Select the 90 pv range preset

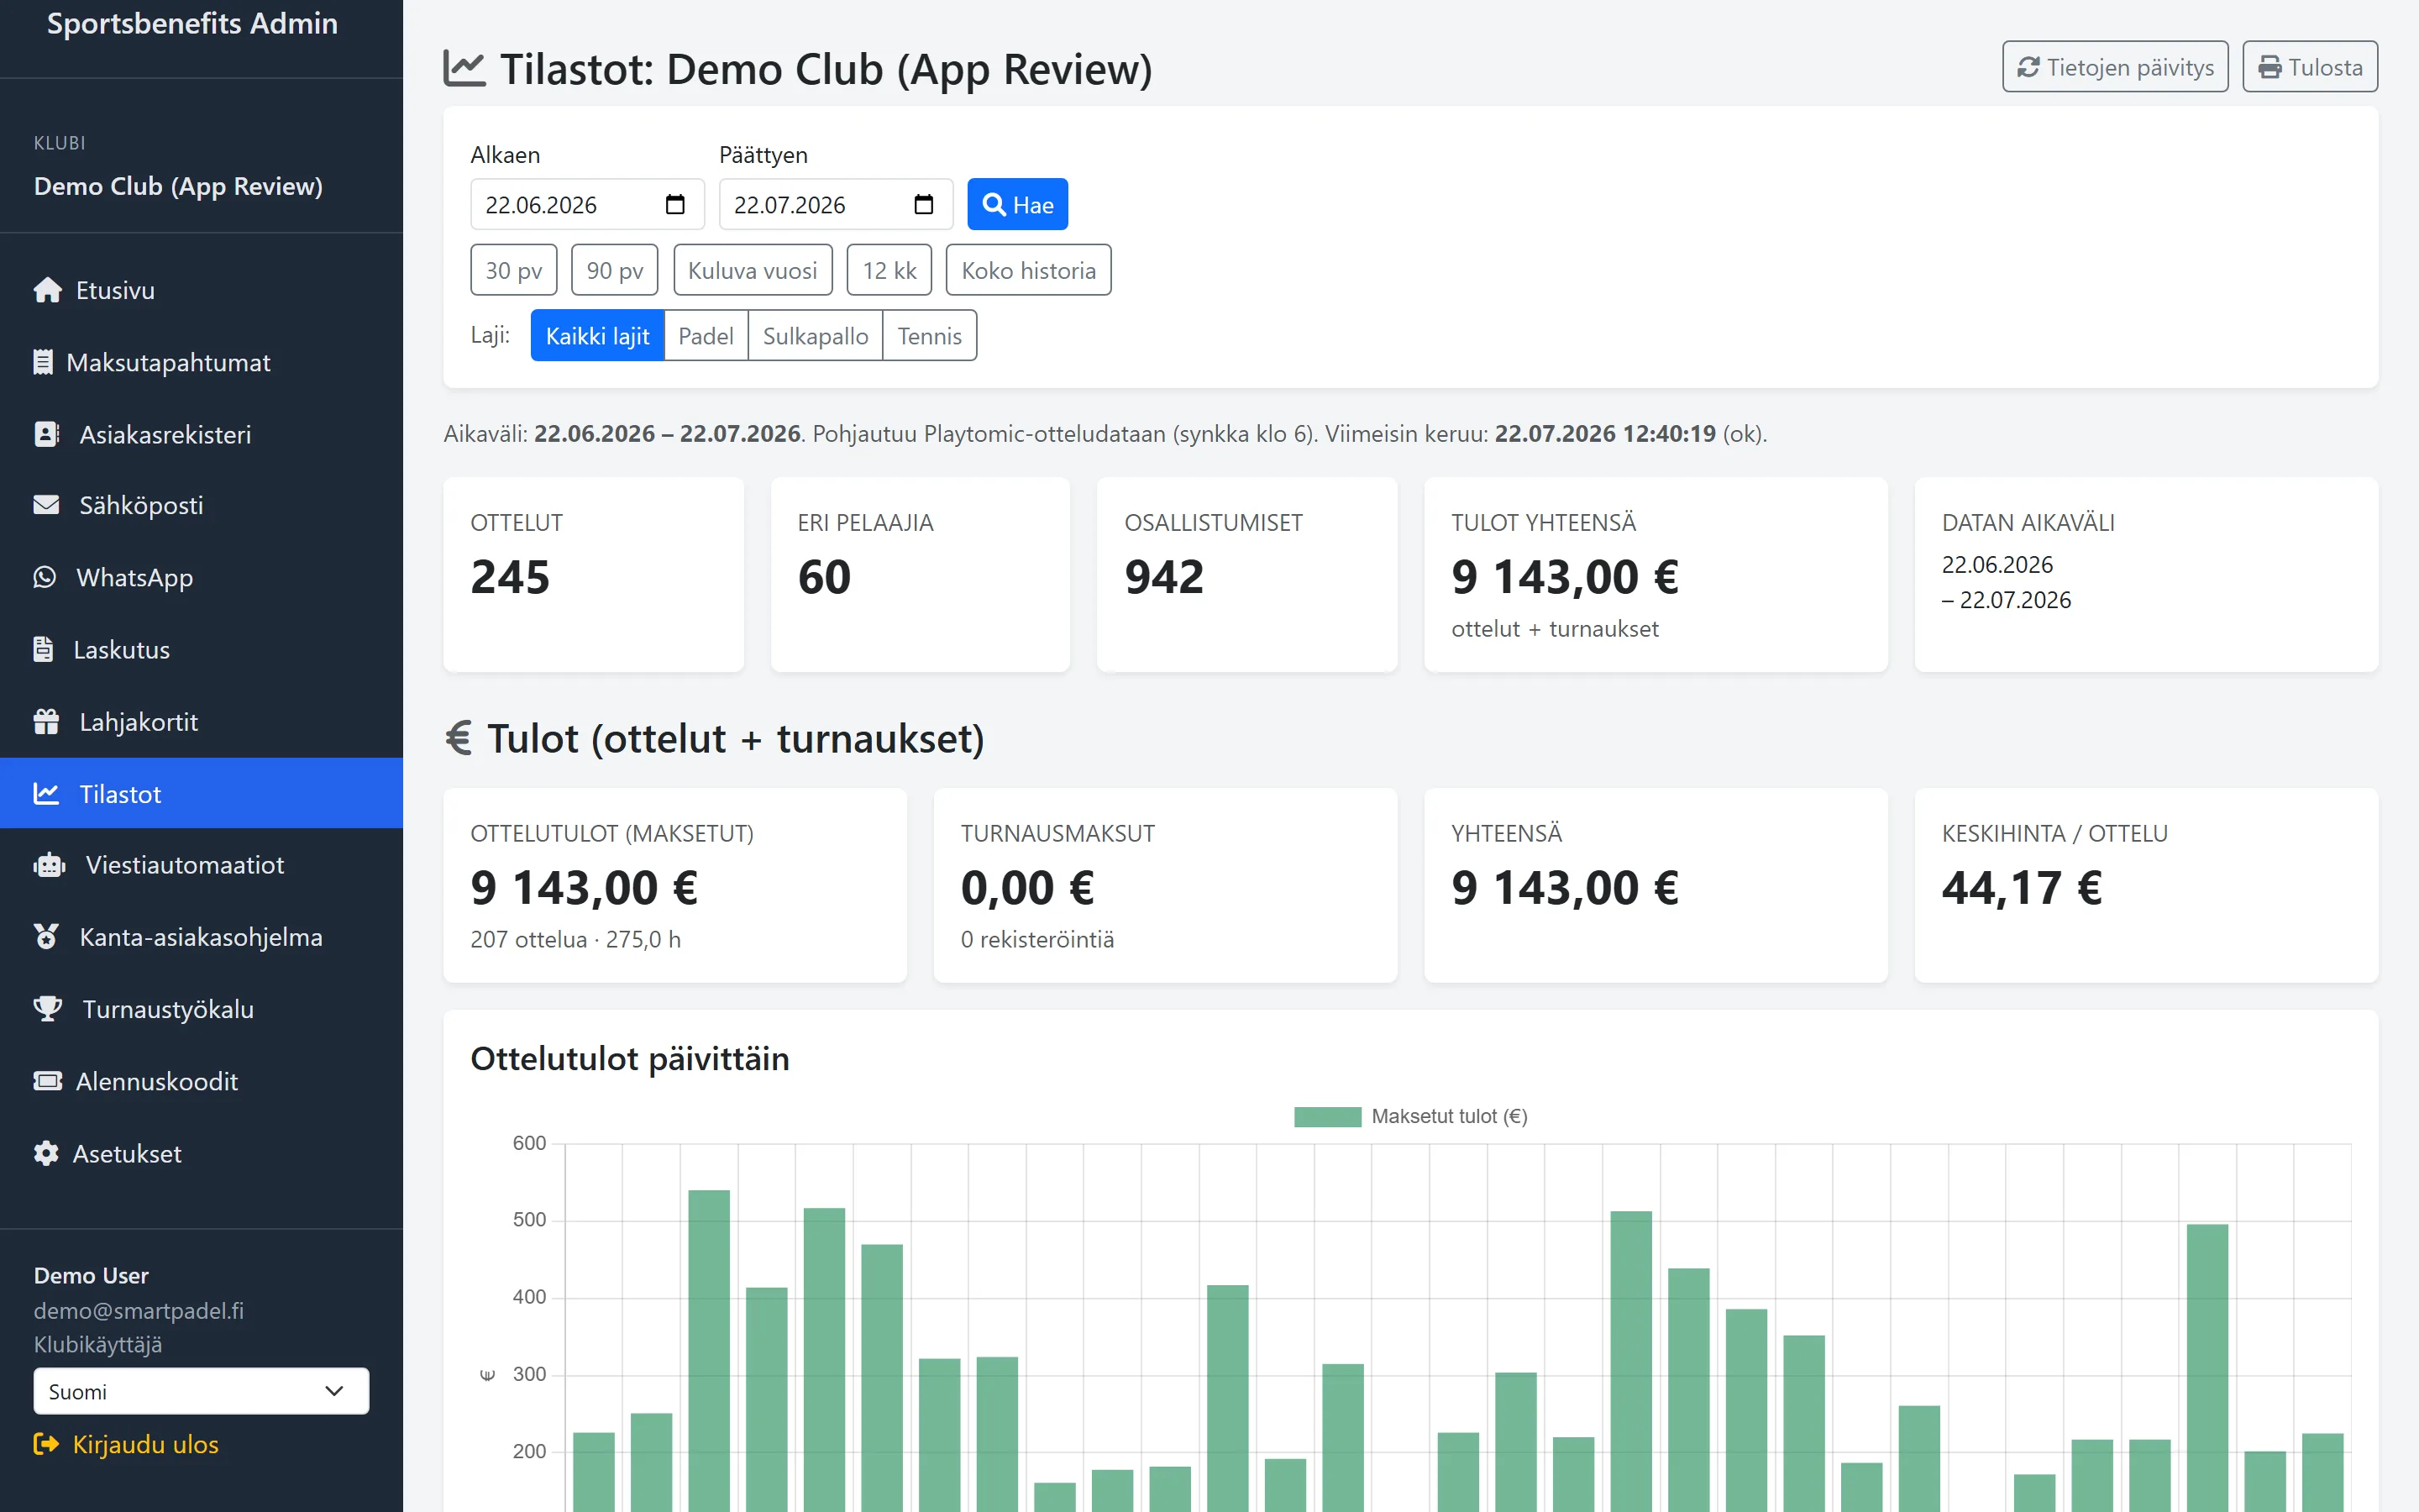pos(615,270)
